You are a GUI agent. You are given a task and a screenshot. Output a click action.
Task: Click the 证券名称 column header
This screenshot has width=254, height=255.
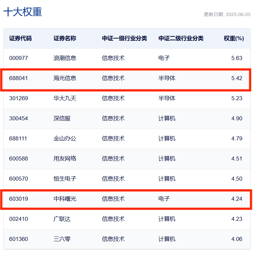pyautogui.click(x=65, y=38)
